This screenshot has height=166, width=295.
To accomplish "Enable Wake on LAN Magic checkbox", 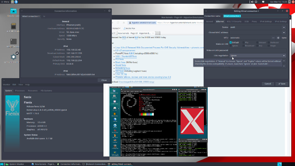I will [269, 46].
